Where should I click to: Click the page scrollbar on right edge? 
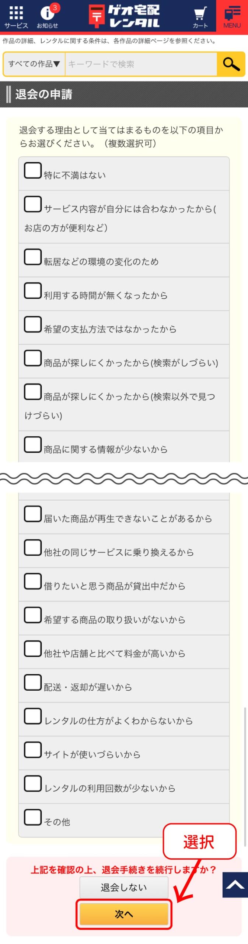click(x=245, y=774)
